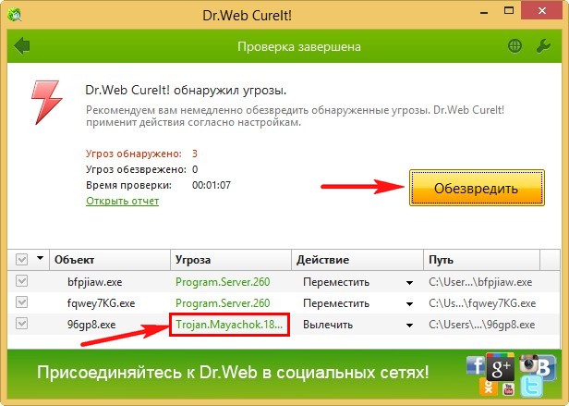
Task: Minimize the Dr.Web CureIt! window
Action: tap(484, 13)
